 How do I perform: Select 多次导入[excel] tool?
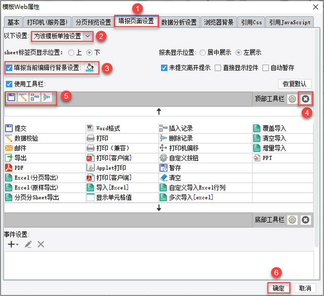186,197
